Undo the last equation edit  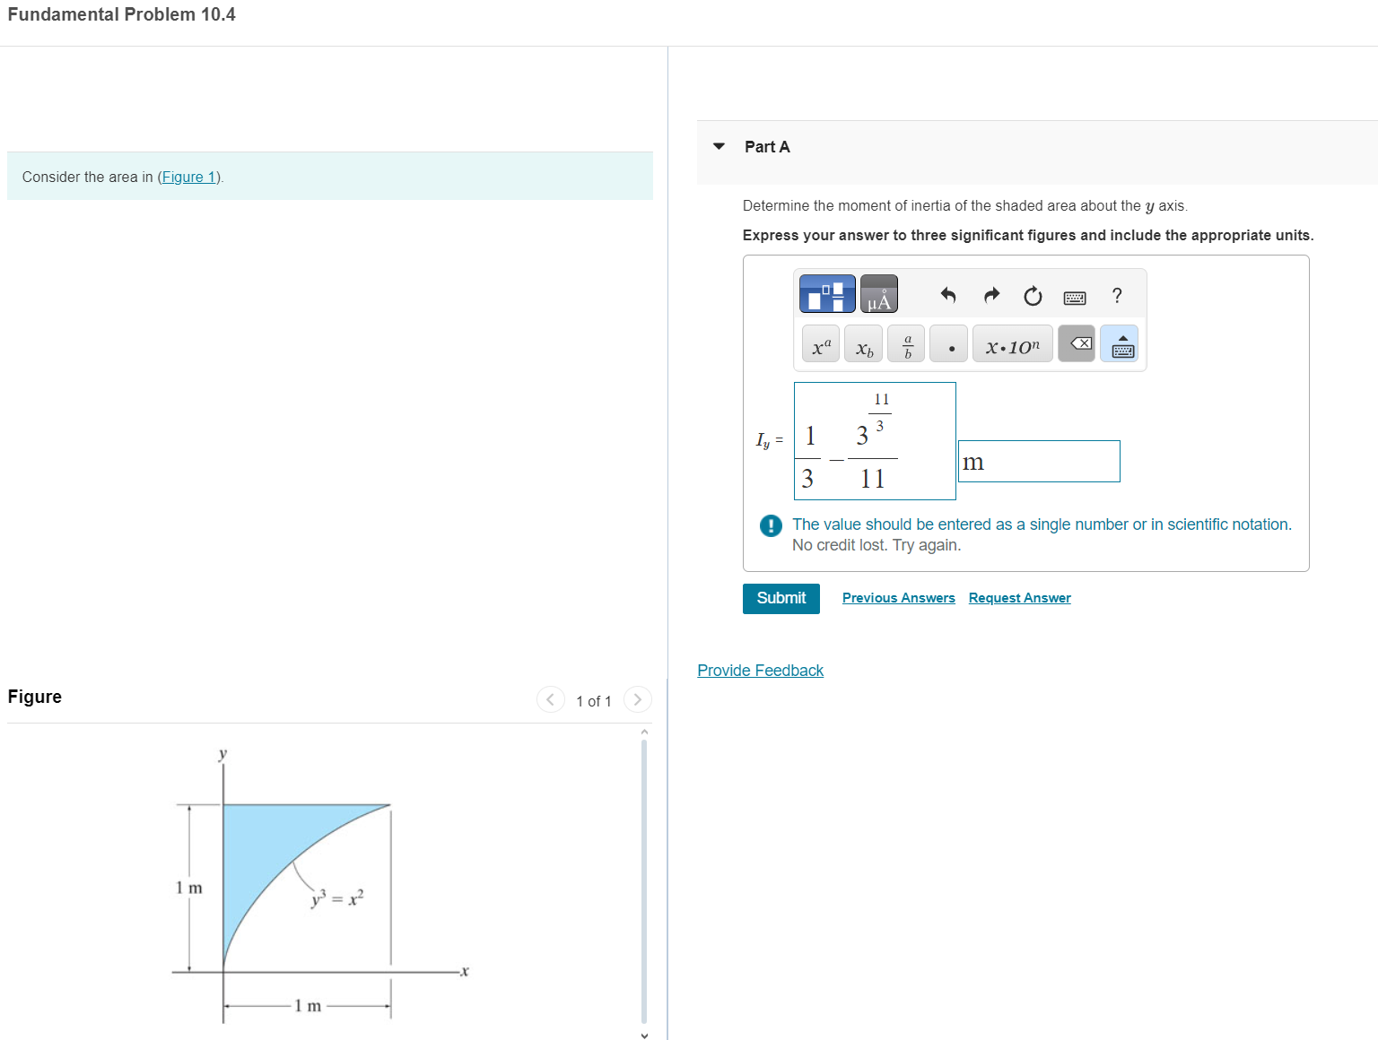pyautogui.click(x=948, y=295)
